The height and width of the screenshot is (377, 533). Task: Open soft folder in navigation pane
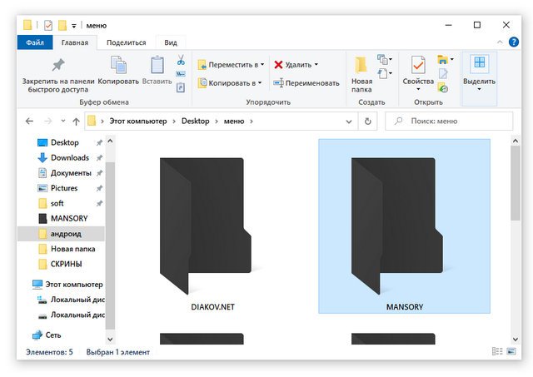pos(57,203)
